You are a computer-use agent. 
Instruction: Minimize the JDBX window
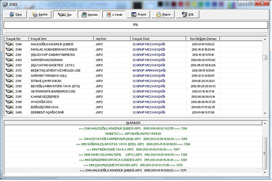coord(243,4)
